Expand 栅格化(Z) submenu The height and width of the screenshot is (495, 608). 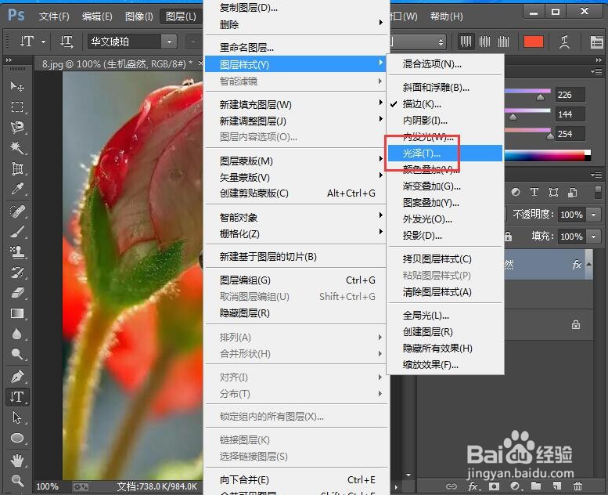[x=296, y=234]
